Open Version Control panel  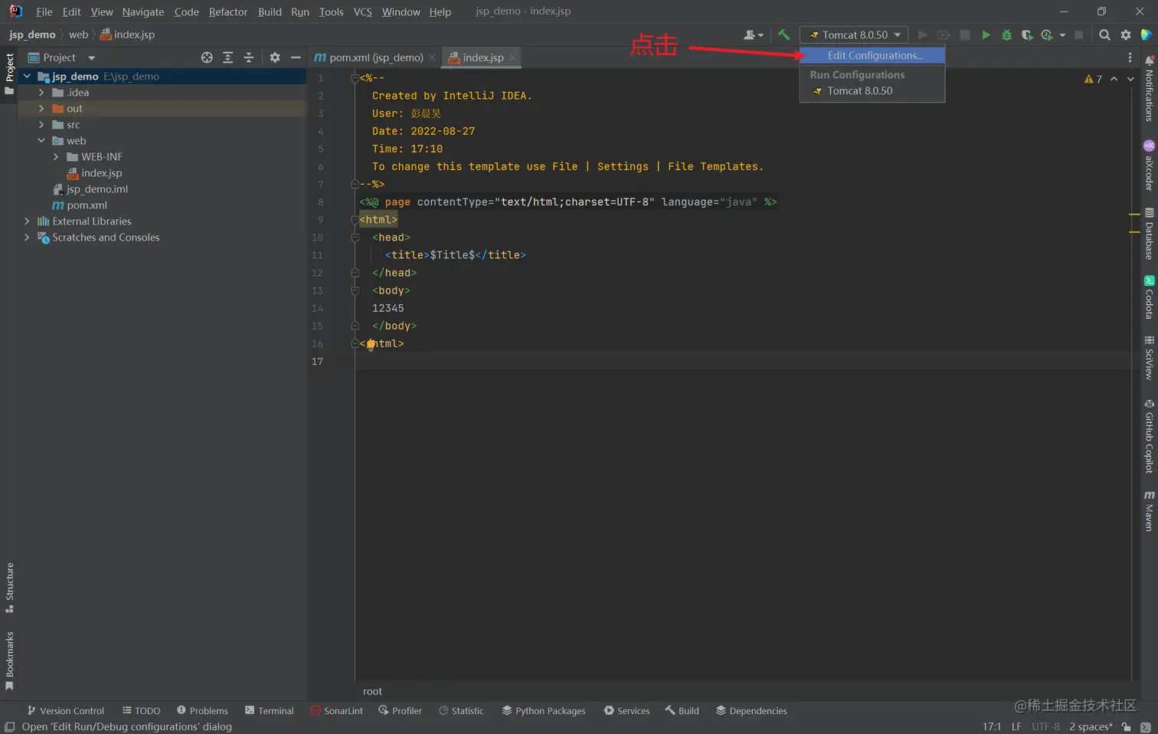(66, 710)
